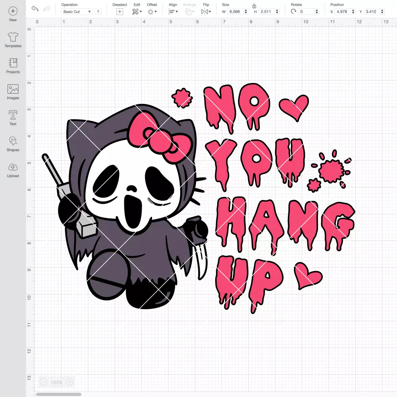Toggle the size aspect ratio lock

click(254, 6)
